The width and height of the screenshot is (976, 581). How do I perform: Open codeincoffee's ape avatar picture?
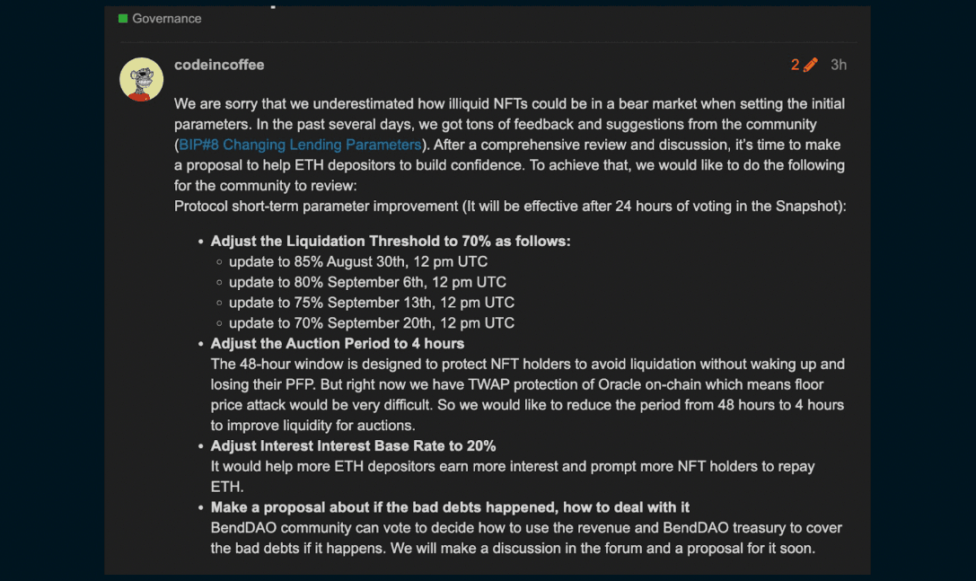point(141,79)
